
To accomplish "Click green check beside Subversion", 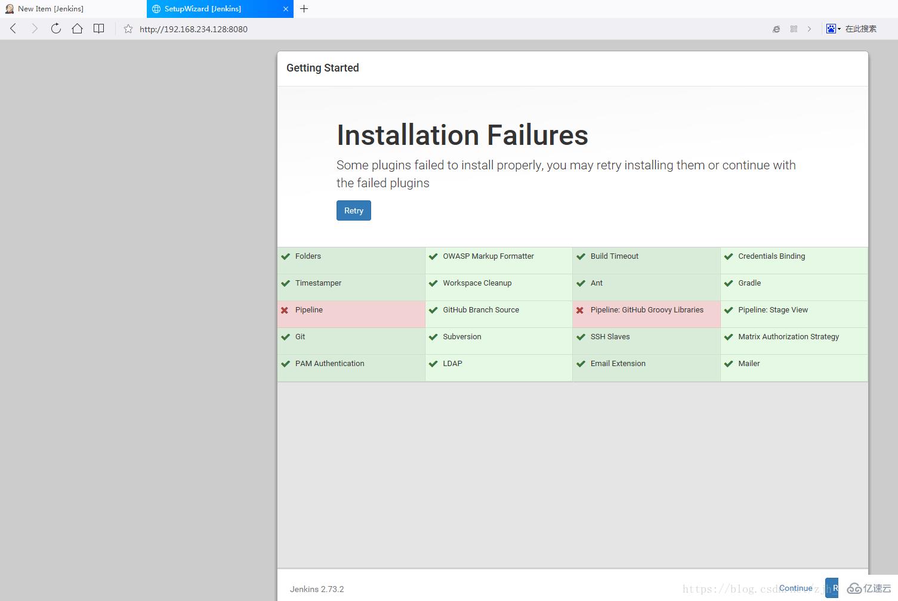I will click(433, 337).
